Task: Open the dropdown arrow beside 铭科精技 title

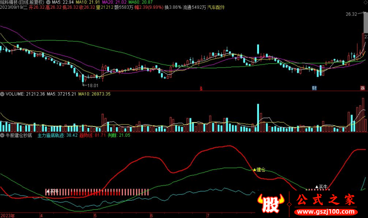Action: 48,2
